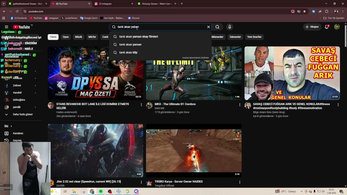Open the Savaş Cebeci Fuğgan Arık thumbnail

(x=292, y=73)
